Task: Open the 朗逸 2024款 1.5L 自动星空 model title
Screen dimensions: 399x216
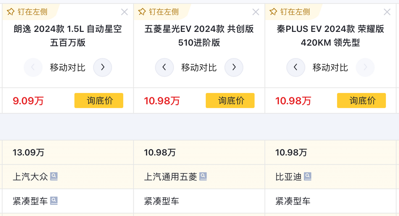Action: tap(68, 36)
